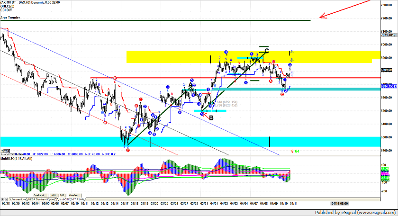Click the large black "C" wave label

click(267, 51)
